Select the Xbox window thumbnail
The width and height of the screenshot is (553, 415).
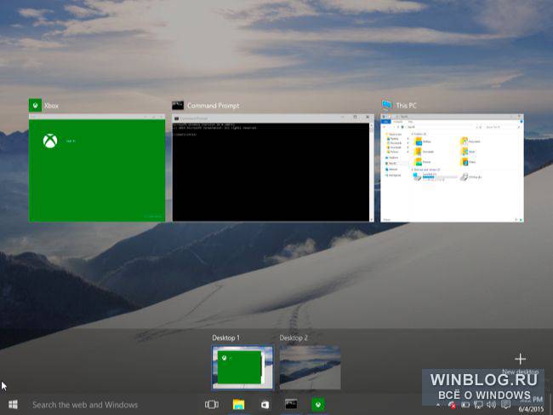click(x=97, y=168)
